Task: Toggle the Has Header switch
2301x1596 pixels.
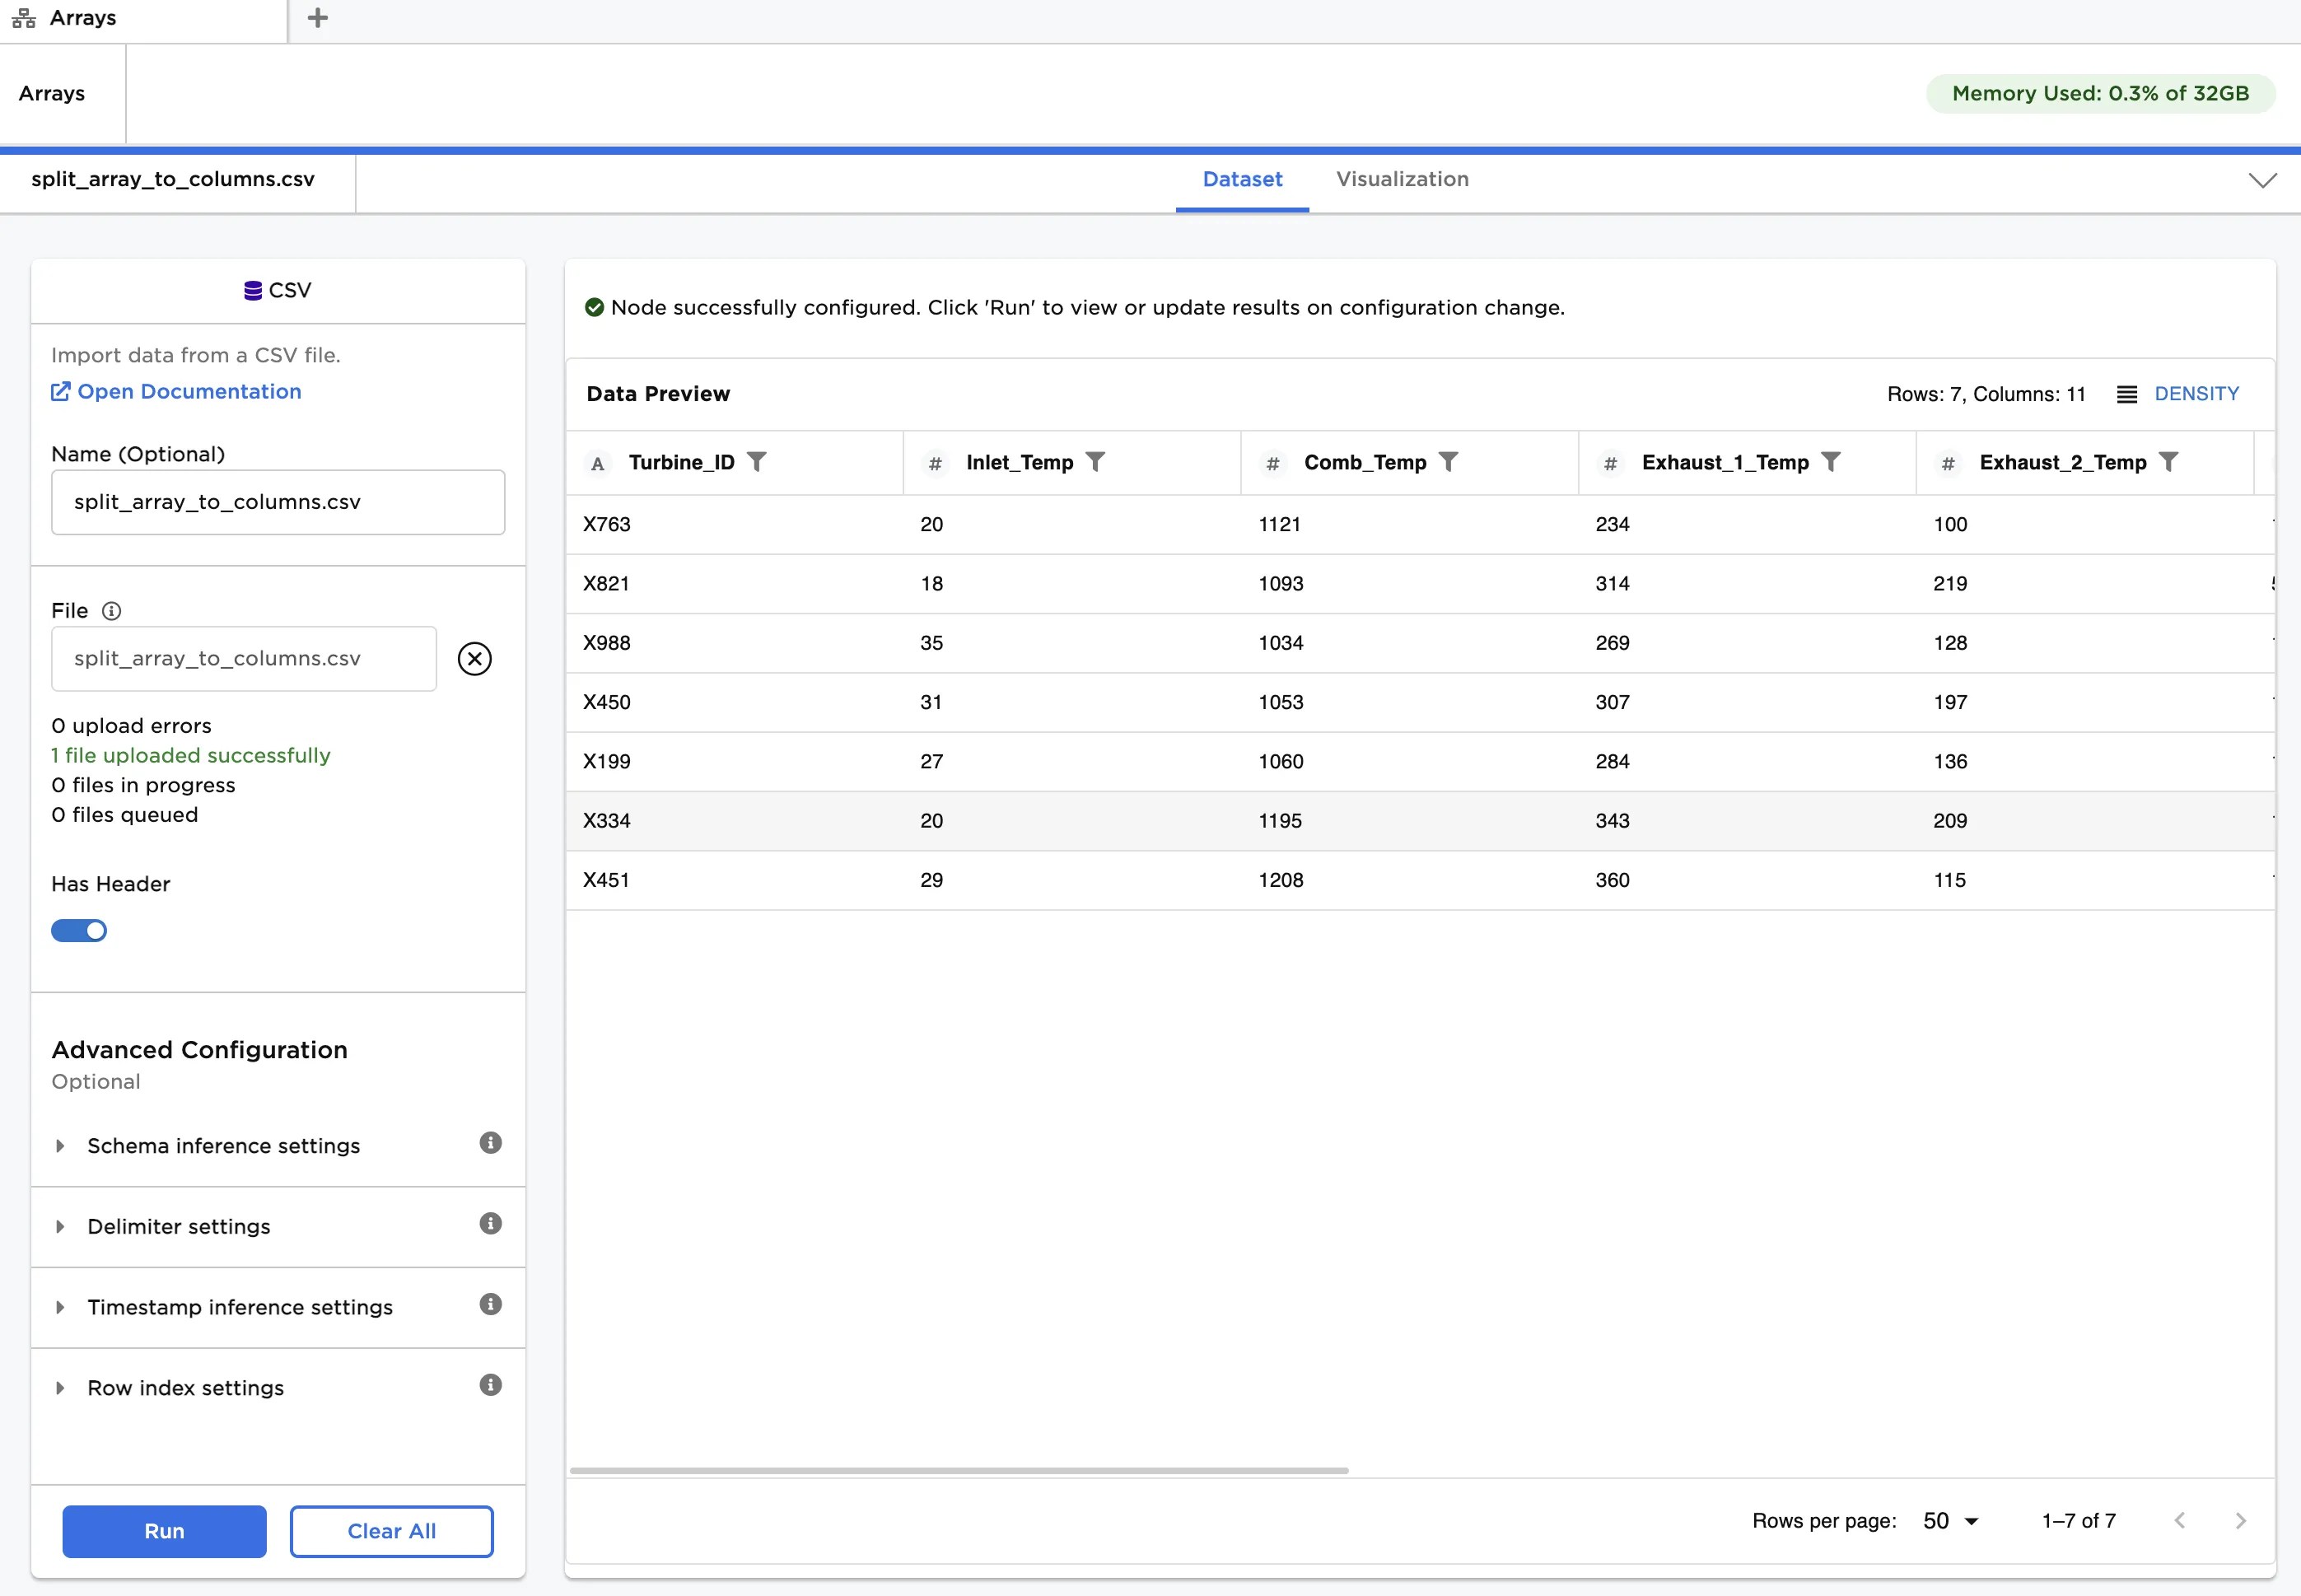Action: (79, 931)
